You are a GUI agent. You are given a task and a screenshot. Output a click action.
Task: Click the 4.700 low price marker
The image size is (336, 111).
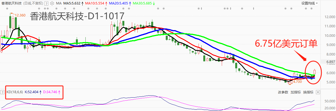(x=297, y=82)
